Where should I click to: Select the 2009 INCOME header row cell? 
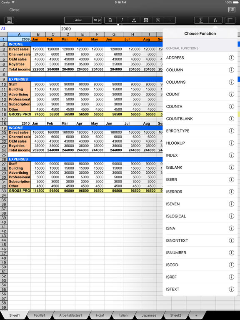point(19,44)
